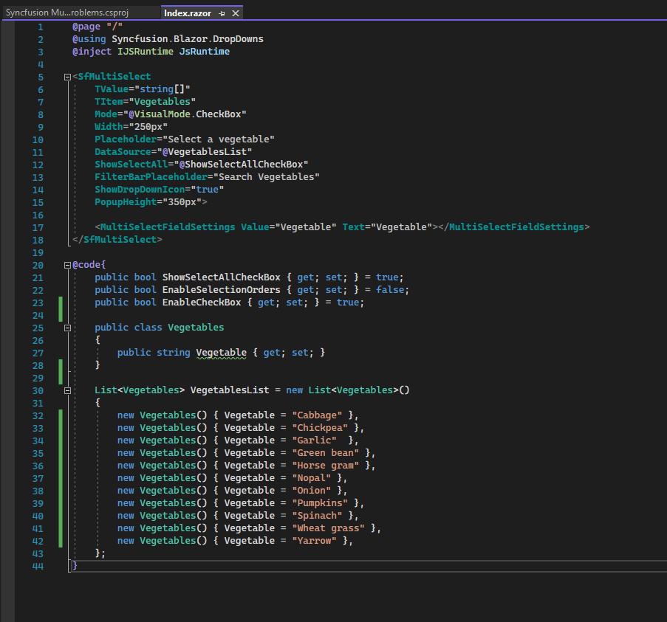Collapse the @code section
The image size is (667, 622).
66,264
